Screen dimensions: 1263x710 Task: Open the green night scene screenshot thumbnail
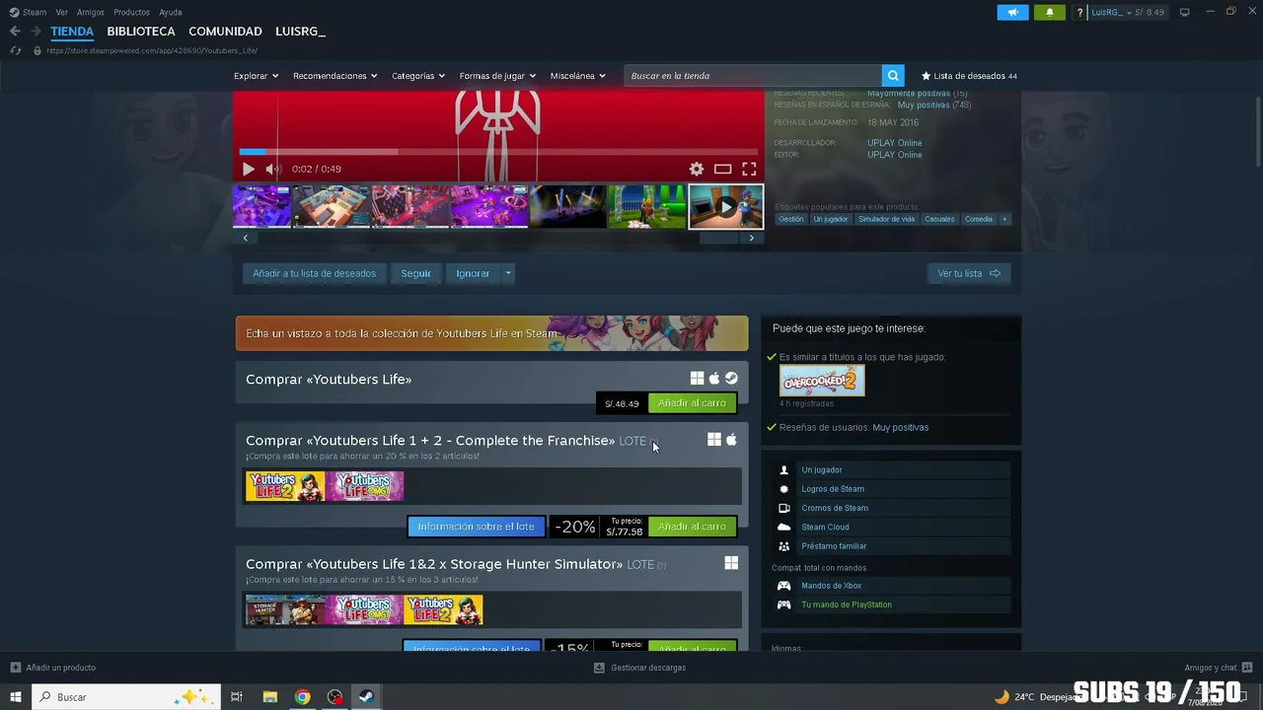pos(646,207)
